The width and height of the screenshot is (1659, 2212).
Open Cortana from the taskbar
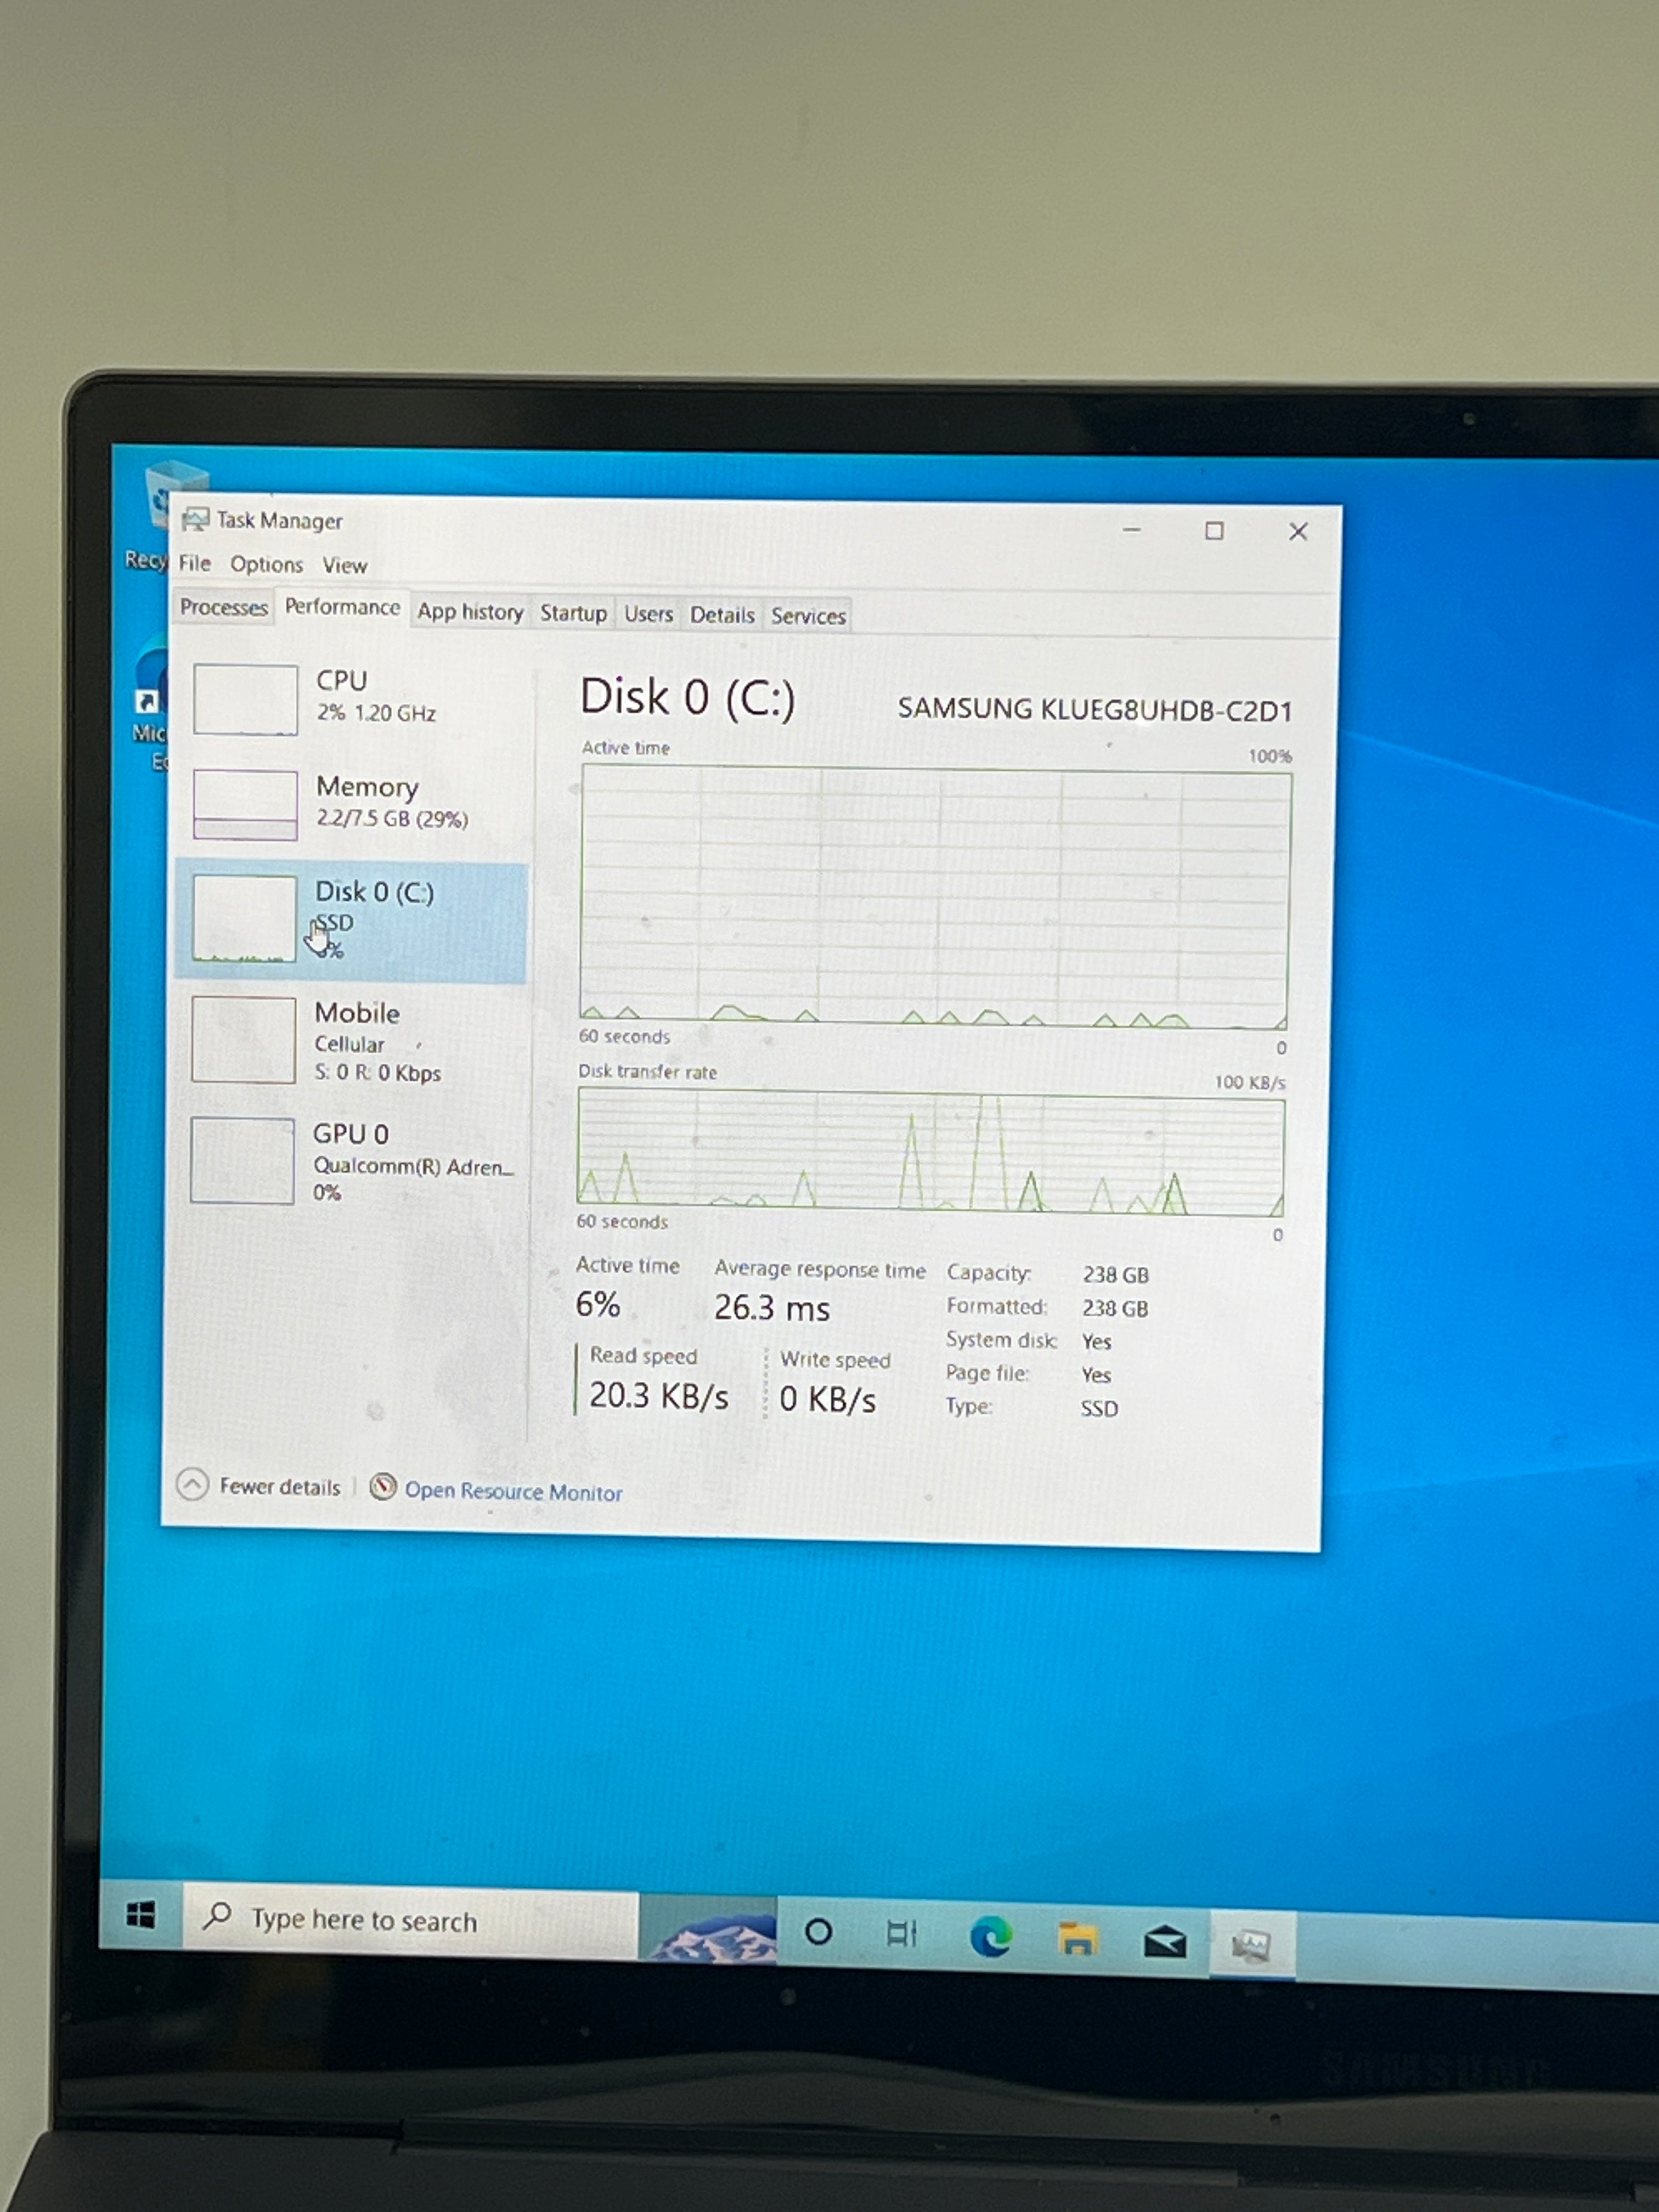coord(818,1931)
